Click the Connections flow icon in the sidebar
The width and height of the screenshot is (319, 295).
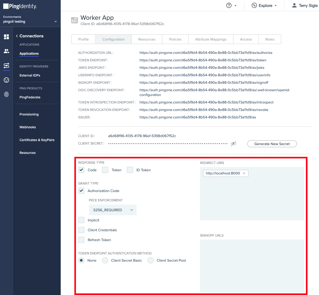click(x=6, y=65)
